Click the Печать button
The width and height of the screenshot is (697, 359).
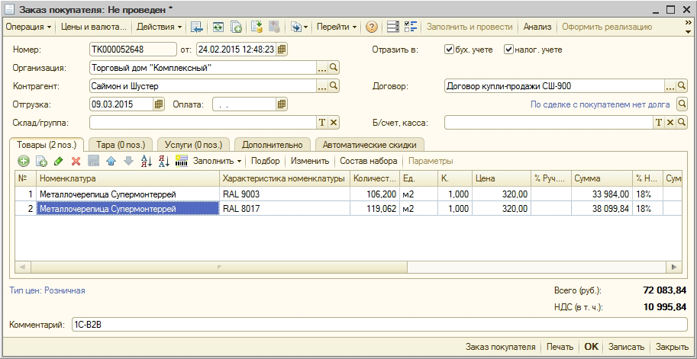[x=560, y=347]
